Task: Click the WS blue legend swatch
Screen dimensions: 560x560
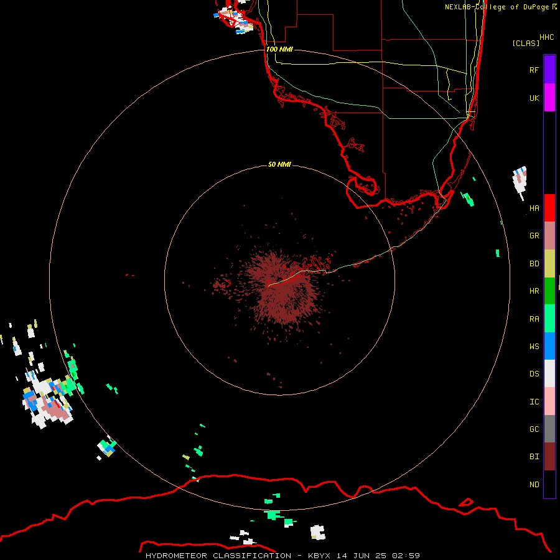Action: 549,346
